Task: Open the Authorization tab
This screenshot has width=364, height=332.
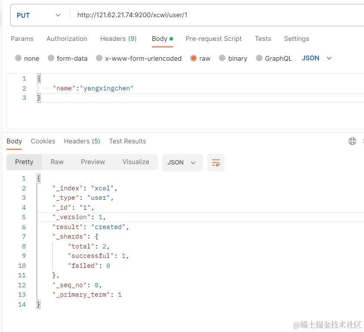Action: pos(67,39)
